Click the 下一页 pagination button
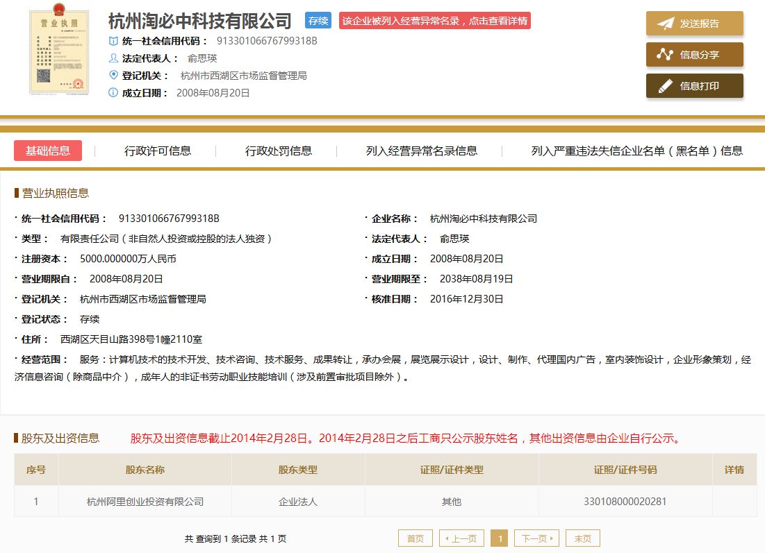 pyautogui.click(x=537, y=538)
